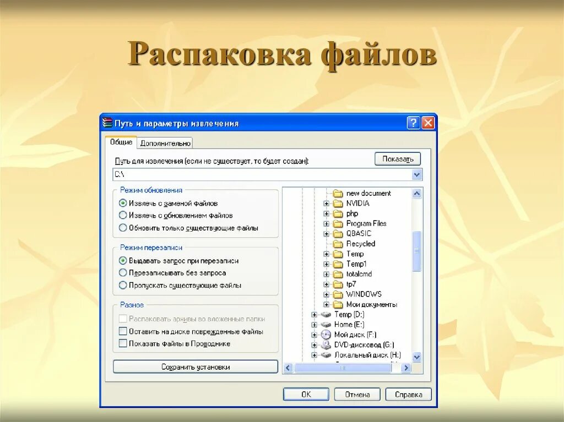Click the Home (E:) drive icon
This screenshot has height=422, width=564.
(x=326, y=325)
